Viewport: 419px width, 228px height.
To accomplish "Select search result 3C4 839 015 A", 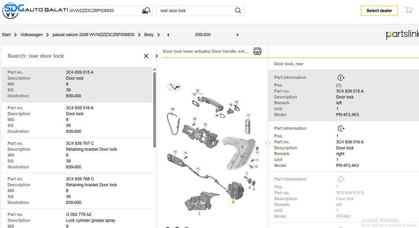I will (77, 84).
